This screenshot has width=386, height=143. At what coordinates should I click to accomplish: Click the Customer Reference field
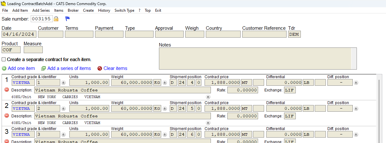(x=264, y=34)
